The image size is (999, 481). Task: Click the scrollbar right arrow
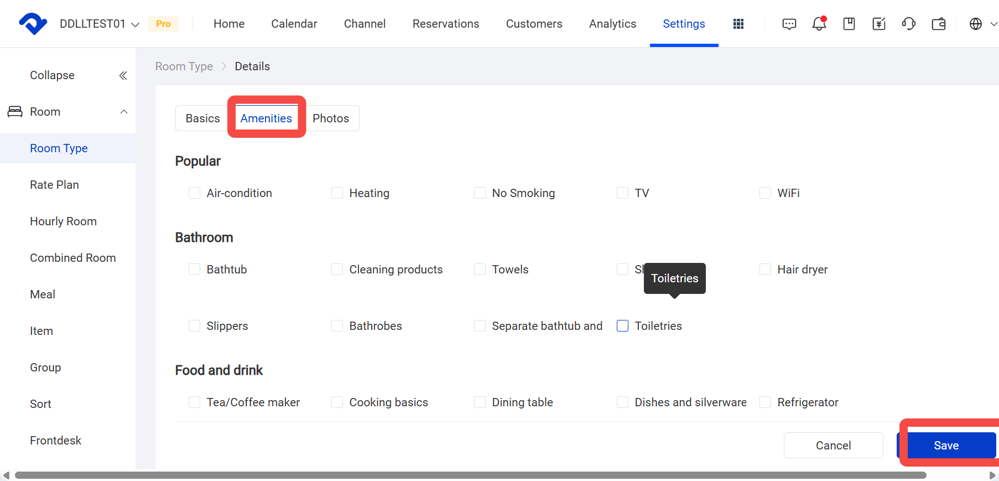pyautogui.click(x=992, y=475)
